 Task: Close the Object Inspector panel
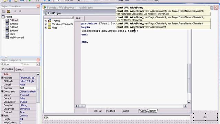click(x=38, y=60)
